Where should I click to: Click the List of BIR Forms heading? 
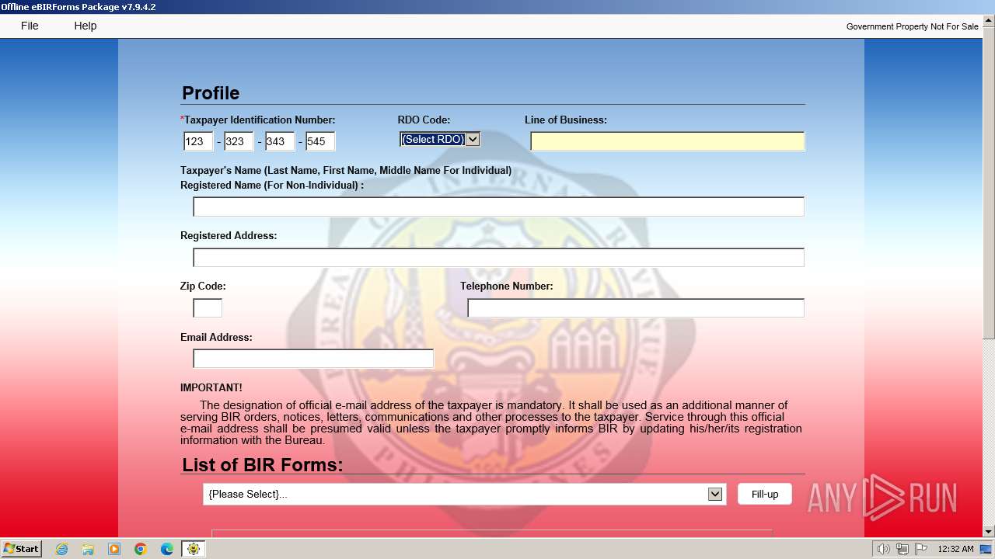coord(263,465)
